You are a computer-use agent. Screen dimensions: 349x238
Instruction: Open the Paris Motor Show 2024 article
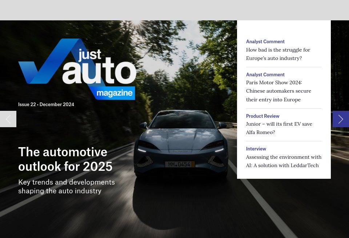coord(278,91)
